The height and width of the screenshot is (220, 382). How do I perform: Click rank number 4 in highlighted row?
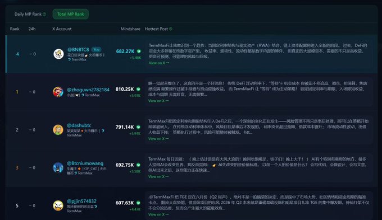click(17, 54)
